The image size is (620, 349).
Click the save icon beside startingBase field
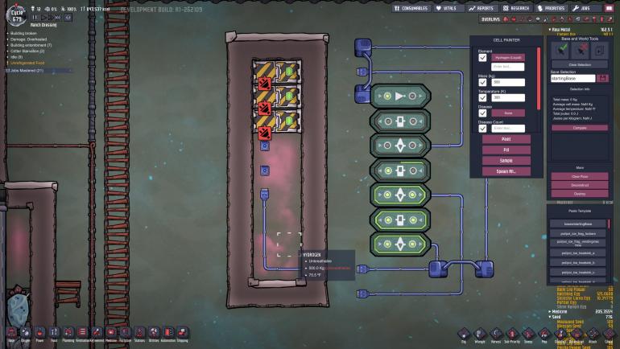pos(603,78)
